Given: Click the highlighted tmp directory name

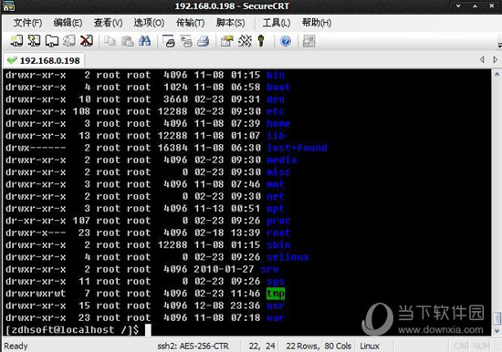Looking at the screenshot, I should tap(276, 294).
